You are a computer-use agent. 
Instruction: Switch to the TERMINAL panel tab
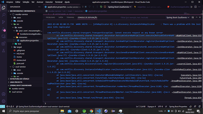click(x=70, y=17)
